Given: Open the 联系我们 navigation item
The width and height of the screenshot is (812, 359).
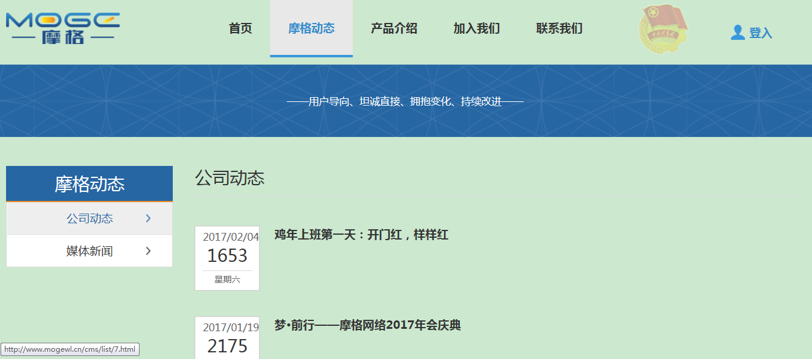Looking at the screenshot, I should (x=559, y=28).
